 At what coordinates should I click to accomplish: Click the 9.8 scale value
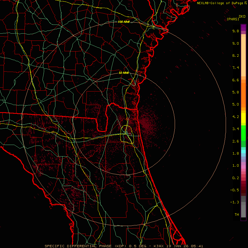click(x=236, y=31)
